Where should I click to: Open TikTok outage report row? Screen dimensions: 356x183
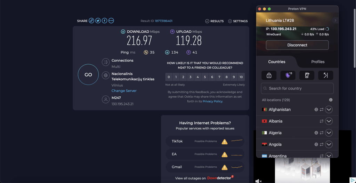[x=205, y=141]
